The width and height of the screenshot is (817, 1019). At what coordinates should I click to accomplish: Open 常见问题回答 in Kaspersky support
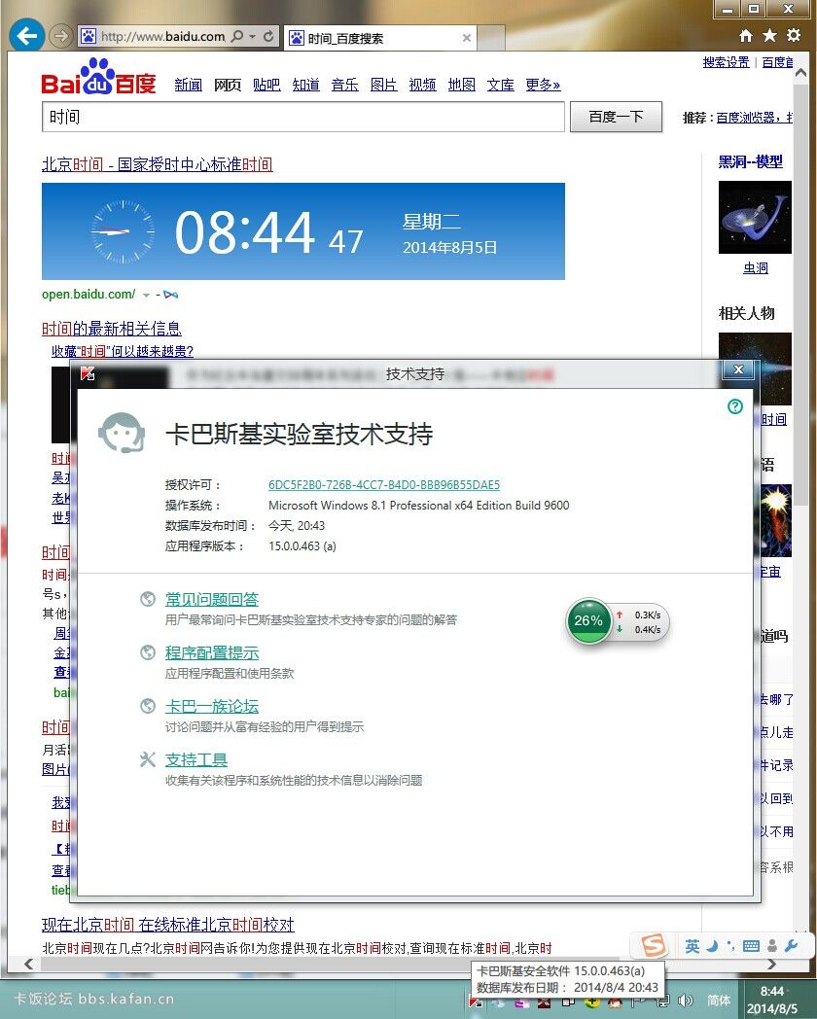tap(212, 599)
